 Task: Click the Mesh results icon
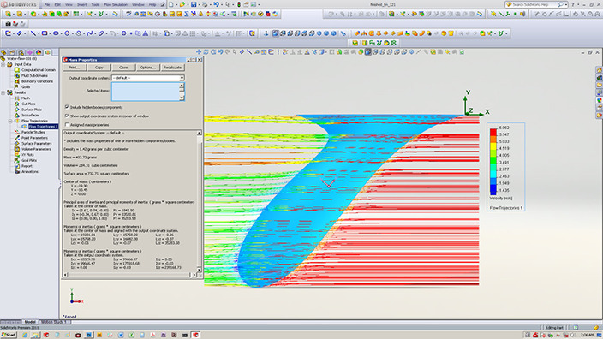pos(17,98)
